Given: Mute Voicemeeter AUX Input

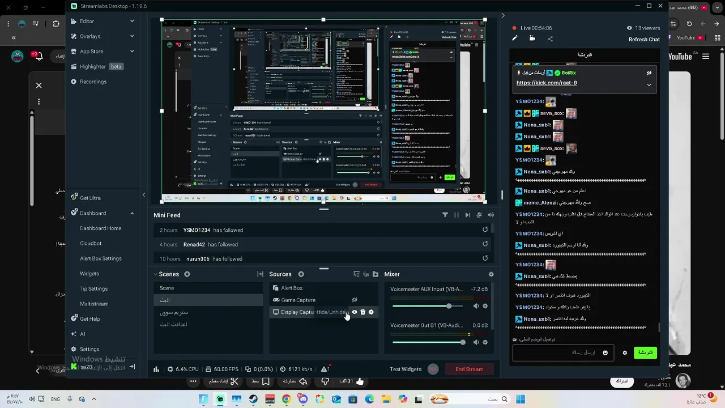Looking at the screenshot, I should [476, 306].
